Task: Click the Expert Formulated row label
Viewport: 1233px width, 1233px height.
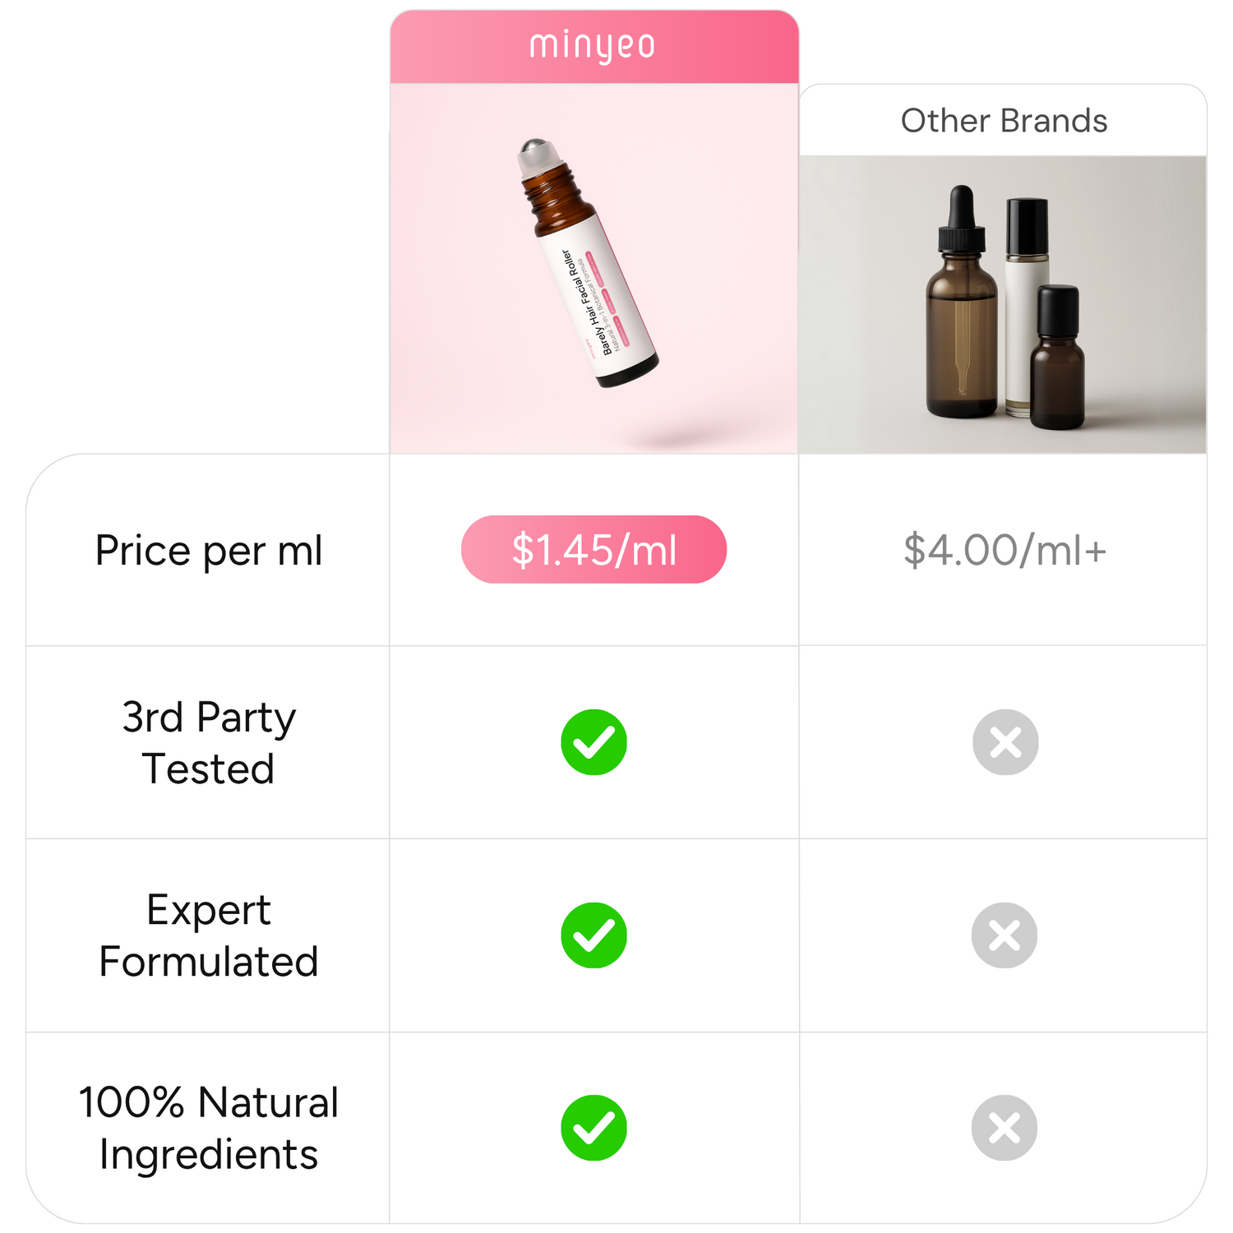Action: pos(209,935)
